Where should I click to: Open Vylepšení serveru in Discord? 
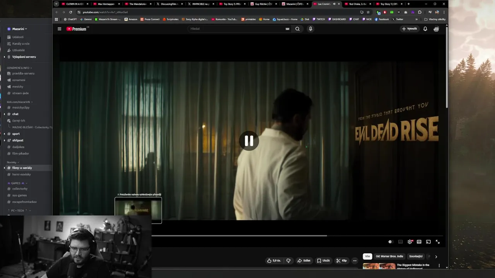[24, 57]
